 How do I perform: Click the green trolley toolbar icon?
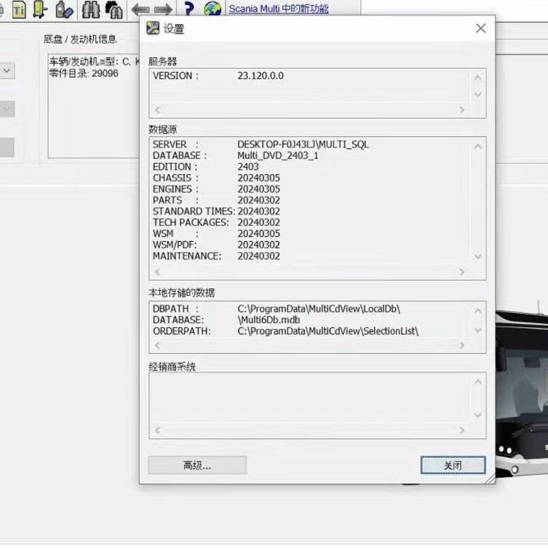point(40,10)
